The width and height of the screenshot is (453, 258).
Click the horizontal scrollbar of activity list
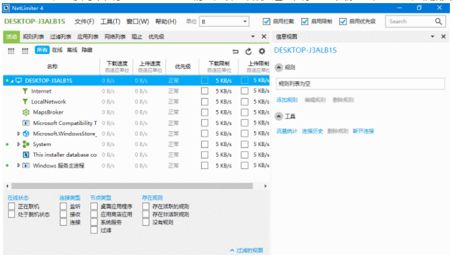pos(132,186)
